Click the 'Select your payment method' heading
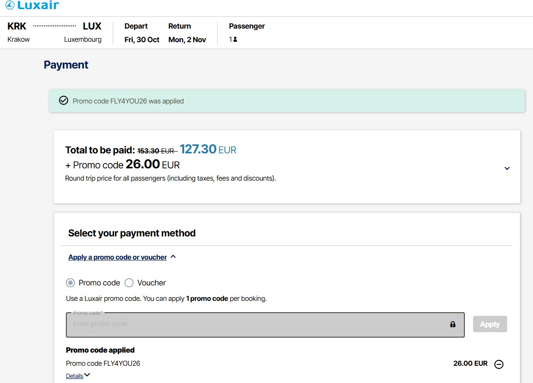The image size is (533, 383). click(x=132, y=233)
